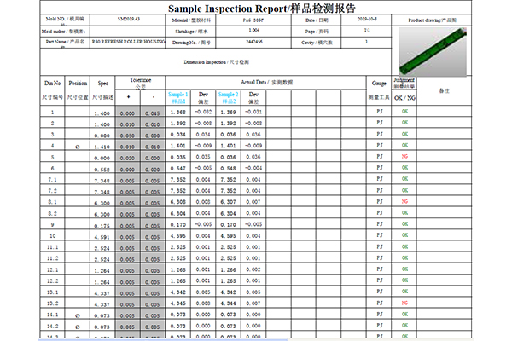Click the mold number cell SM2019.43

(x=128, y=20)
